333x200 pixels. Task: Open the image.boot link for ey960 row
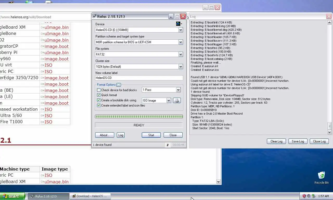coord(56,59)
